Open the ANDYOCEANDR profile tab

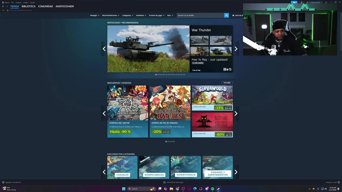click(x=65, y=6)
